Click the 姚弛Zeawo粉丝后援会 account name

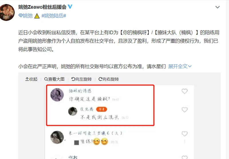point(42,7)
